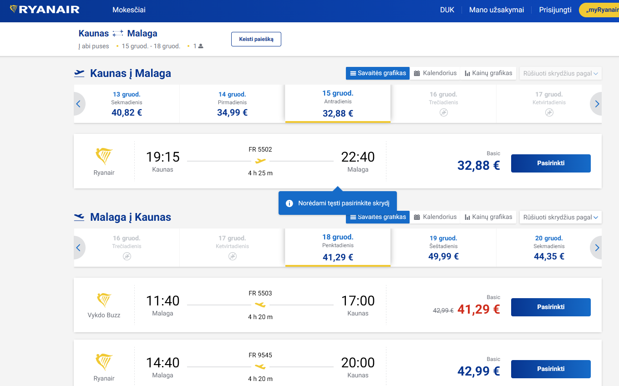This screenshot has width=619, height=386.
Task: Switch outbound view to Kainų grafikas
Action: 488,73
